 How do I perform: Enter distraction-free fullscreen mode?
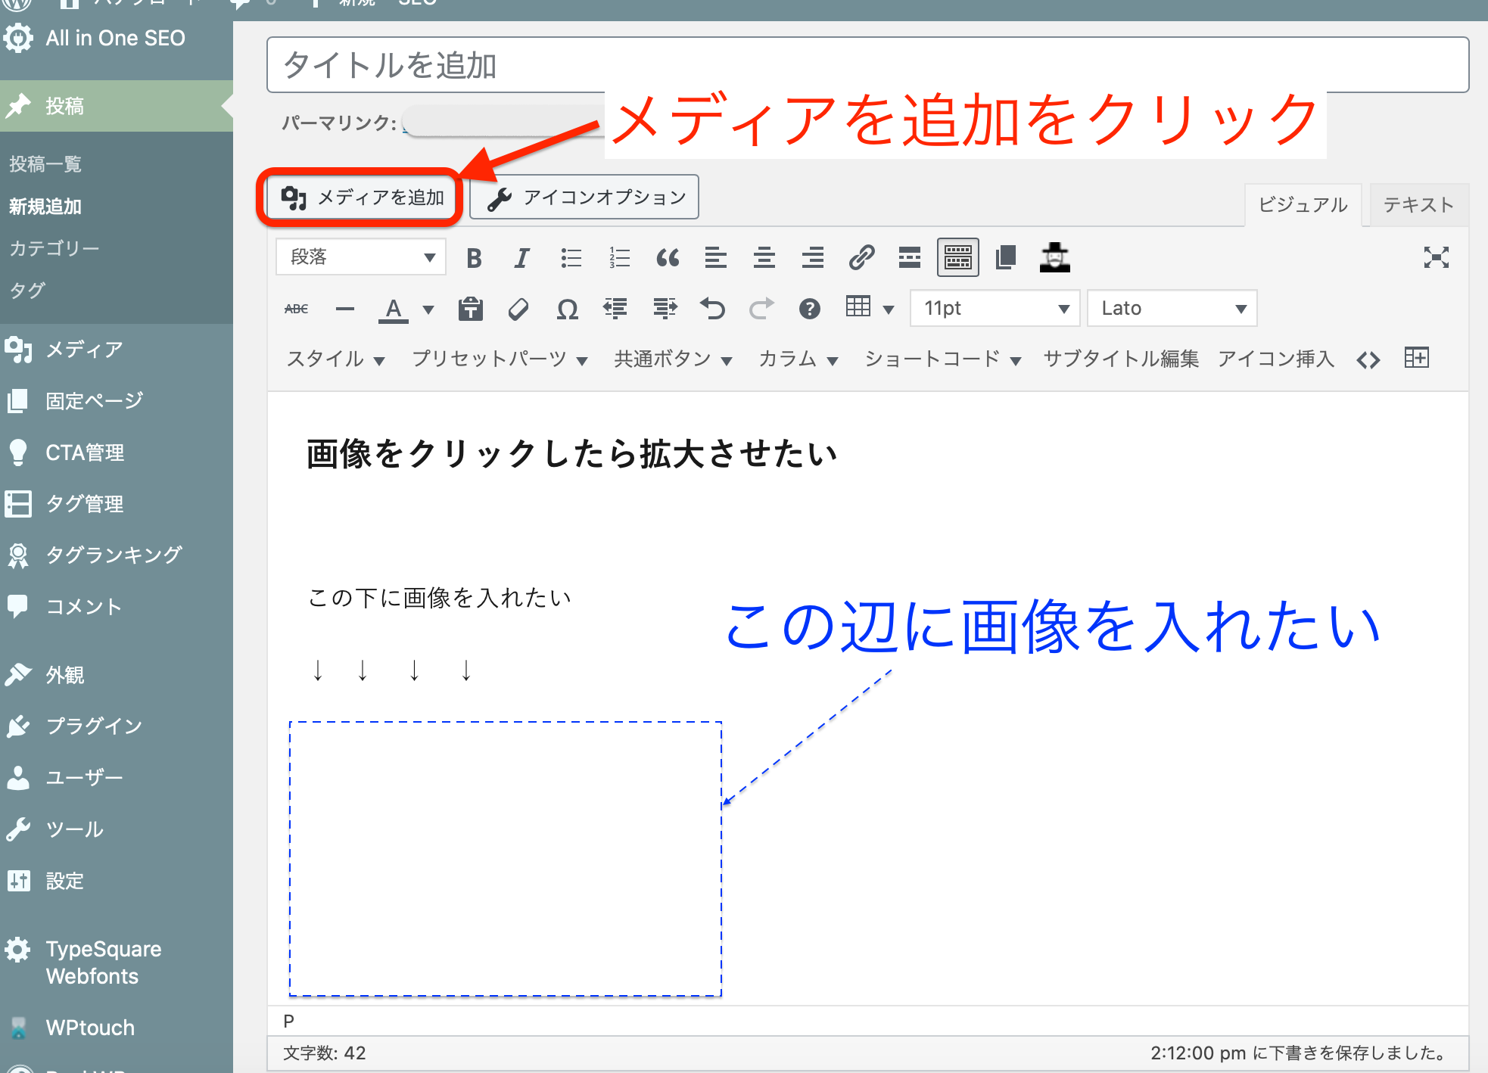click(x=1436, y=258)
